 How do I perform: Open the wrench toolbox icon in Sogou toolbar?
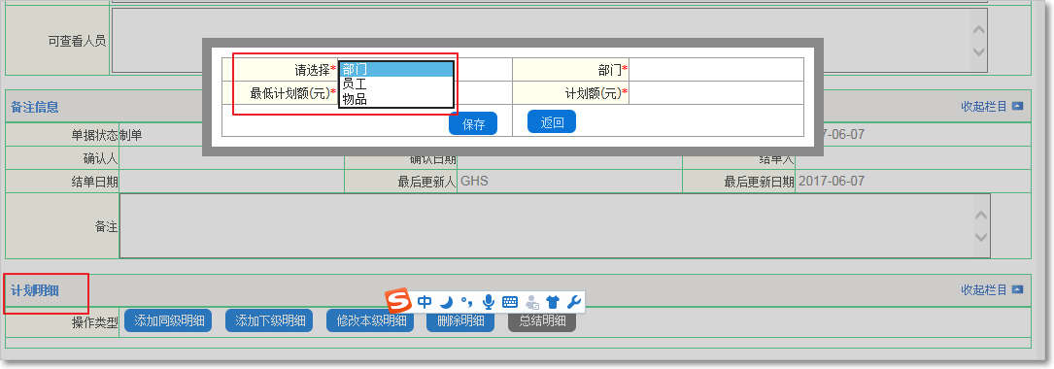pyautogui.click(x=573, y=302)
